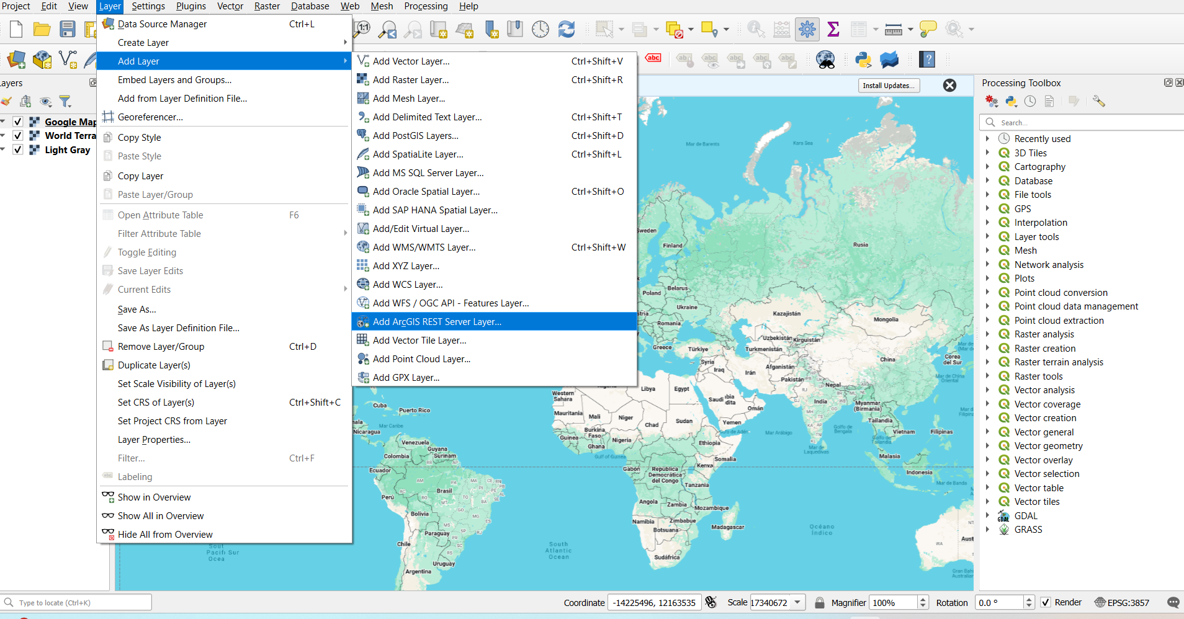Show statistical summary with the sigma icon
Image resolution: width=1184 pixels, height=619 pixels.
click(x=834, y=29)
